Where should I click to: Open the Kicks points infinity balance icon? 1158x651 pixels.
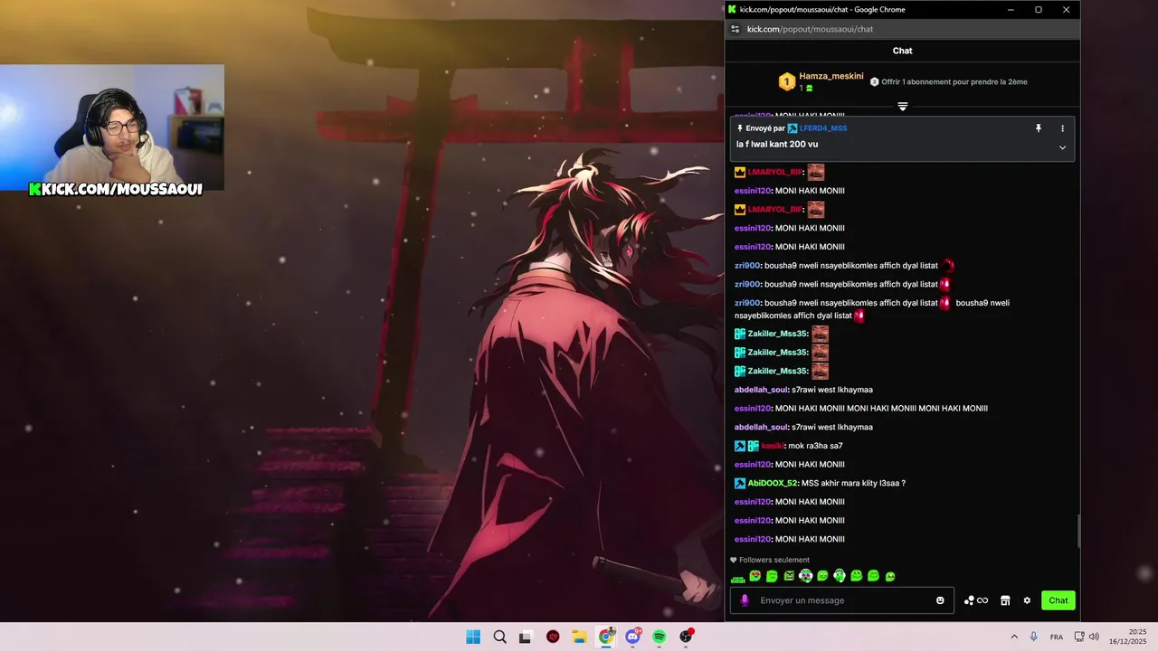pyautogui.click(x=976, y=600)
